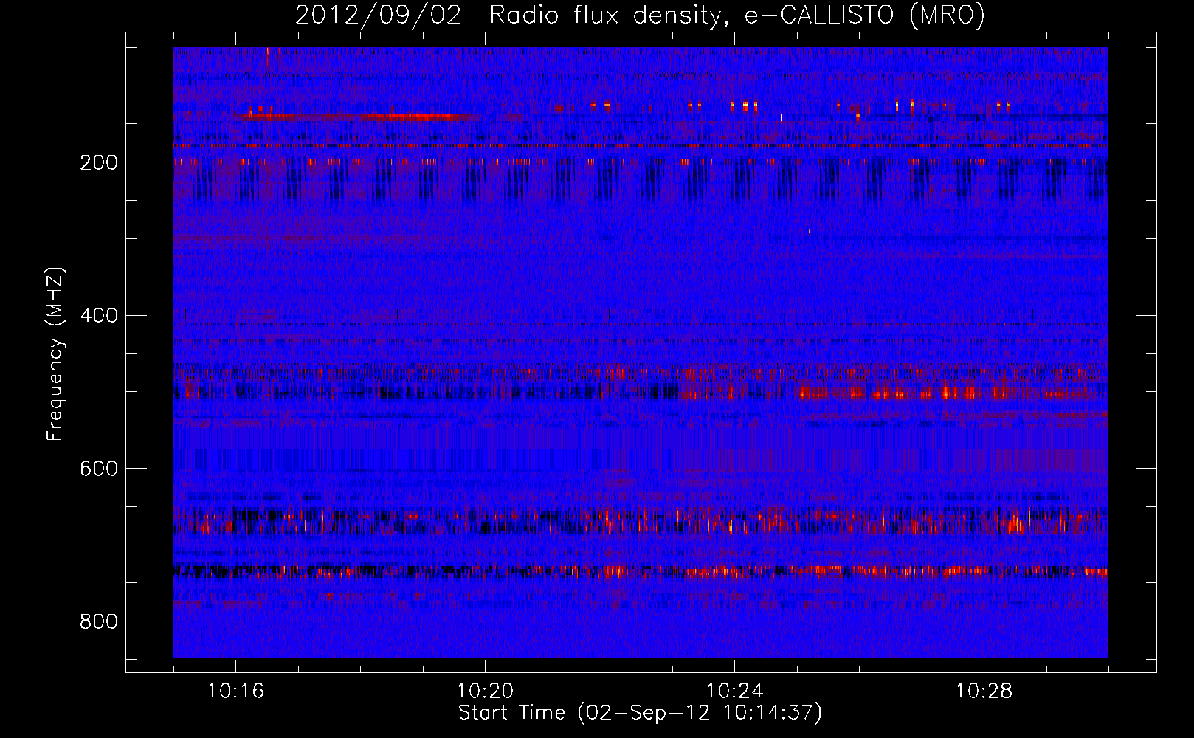The image size is (1194, 738).
Task: Click the 400 frequency tick label
Action: pos(99,316)
